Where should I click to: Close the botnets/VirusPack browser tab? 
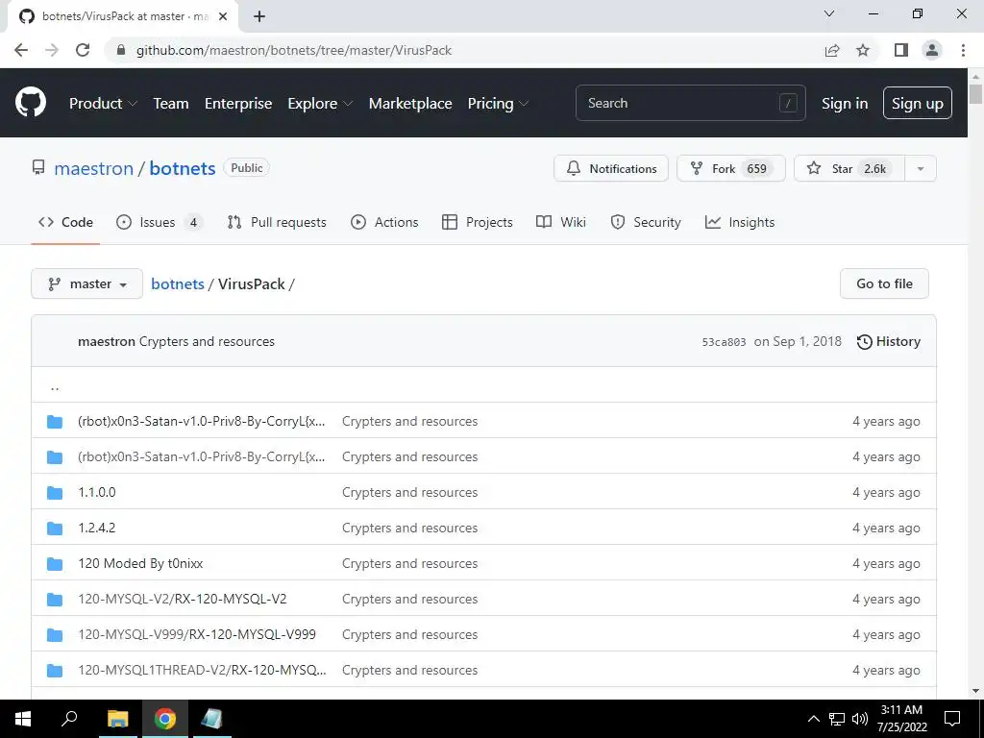point(223,17)
